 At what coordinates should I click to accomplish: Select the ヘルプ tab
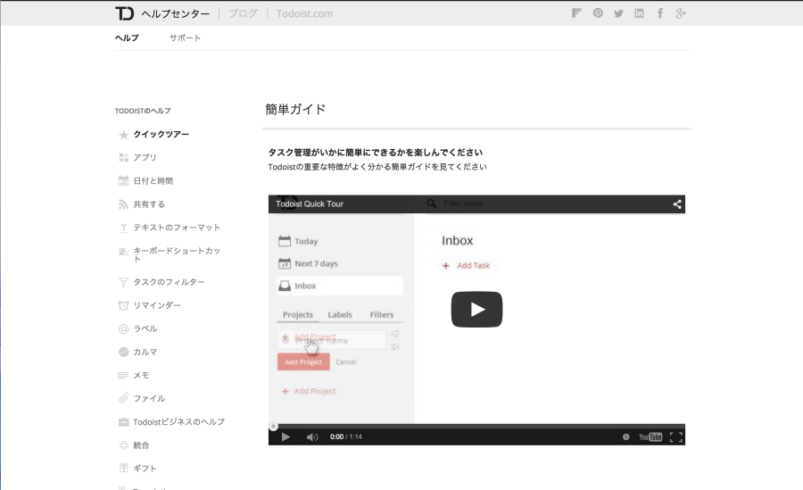point(127,37)
